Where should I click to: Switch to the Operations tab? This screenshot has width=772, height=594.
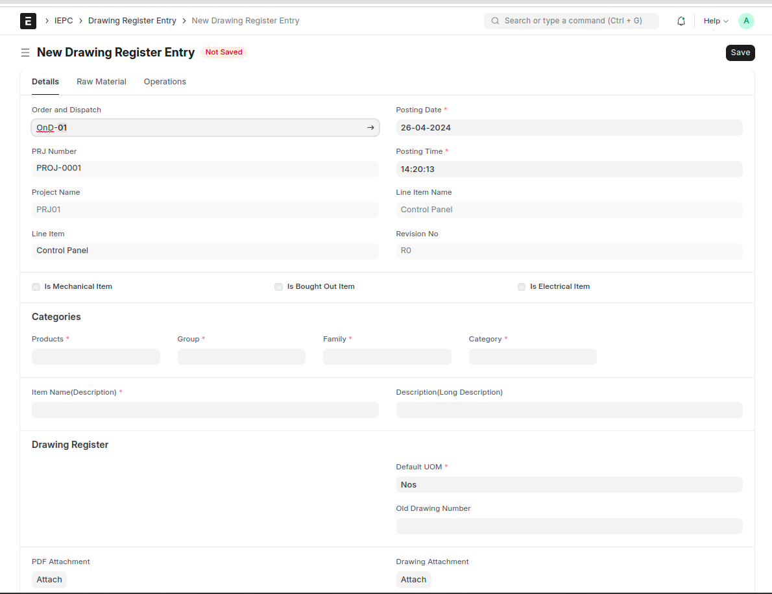point(165,82)
